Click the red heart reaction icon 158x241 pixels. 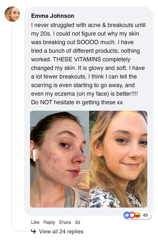132,215
